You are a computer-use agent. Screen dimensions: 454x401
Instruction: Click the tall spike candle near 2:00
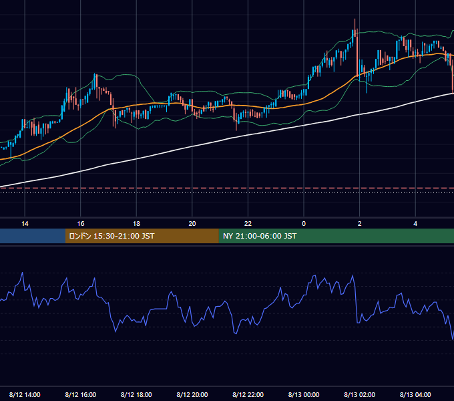click(357, 52)
